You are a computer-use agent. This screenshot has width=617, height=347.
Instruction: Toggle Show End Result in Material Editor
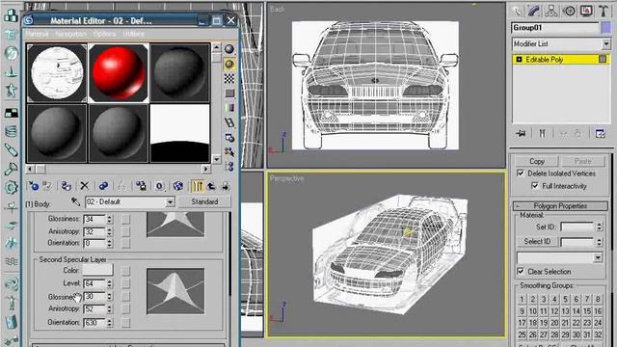pos(197,186)
